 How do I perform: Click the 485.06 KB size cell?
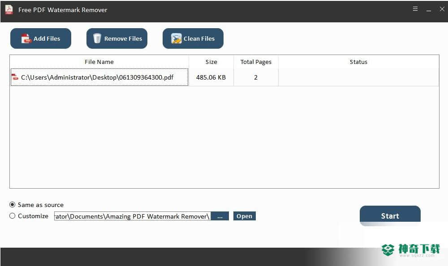tap(211, 77)
